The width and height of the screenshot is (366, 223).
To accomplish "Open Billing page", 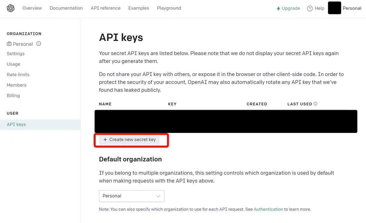I will coord(13,96).
